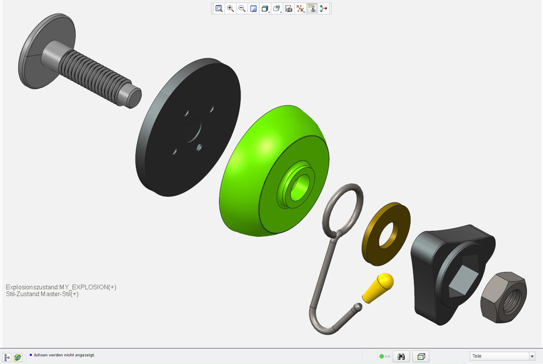The width and height of the screenshot is (543, 364).
Task: Open the View Manager camera icon
Action: [289, 9]
